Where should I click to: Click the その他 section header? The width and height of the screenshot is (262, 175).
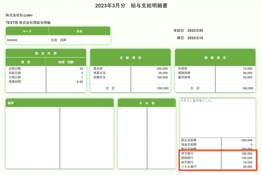tap(147, 103)
